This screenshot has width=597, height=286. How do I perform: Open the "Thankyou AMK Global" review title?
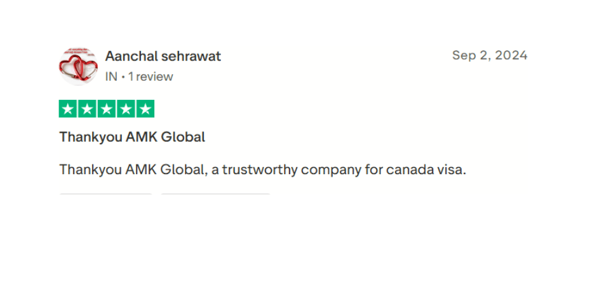(132, 137)
